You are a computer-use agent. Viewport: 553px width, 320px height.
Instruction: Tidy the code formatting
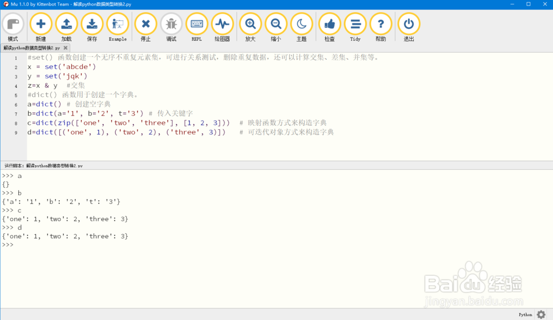point(354,26)
